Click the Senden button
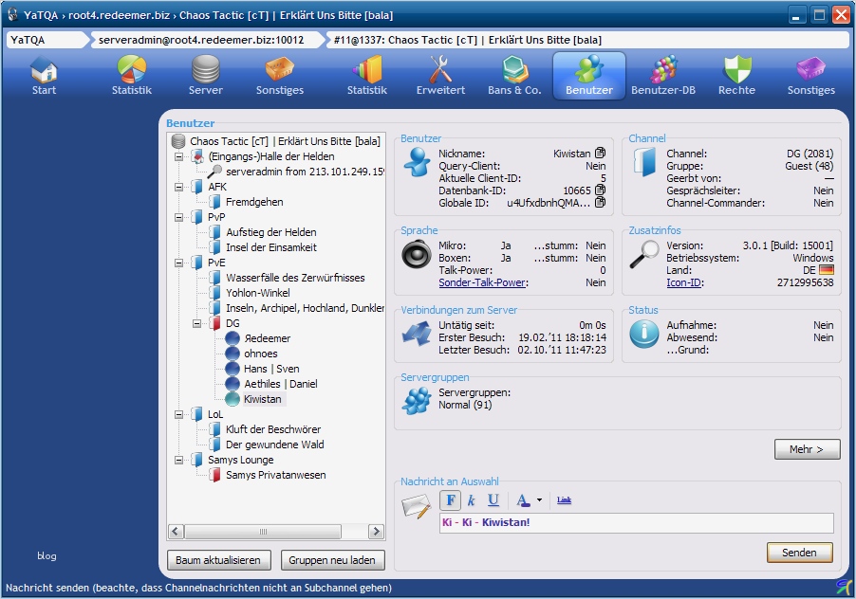 pyautogui.click(x=799, y=553)
